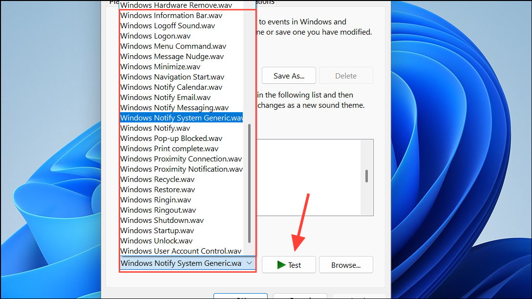Collapse the Sounds combo box chevron
The height and width of the screenshot is (299, 532).
(249, 263)
